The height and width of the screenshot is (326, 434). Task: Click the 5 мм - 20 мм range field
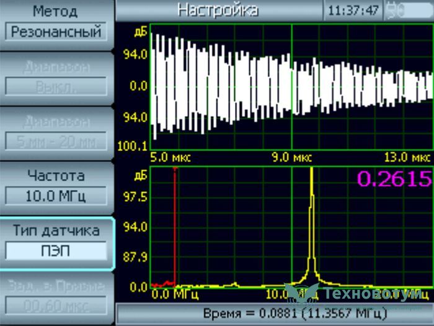click(56, 142)
